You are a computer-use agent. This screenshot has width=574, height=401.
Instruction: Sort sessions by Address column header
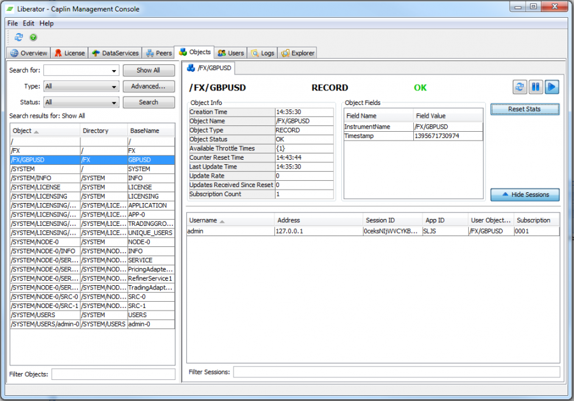pyautogui.click(x=318, y=221)
